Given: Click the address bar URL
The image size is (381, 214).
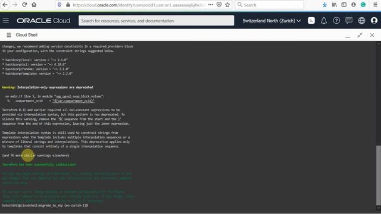Looking at the screenshot, I should (139, 5).
